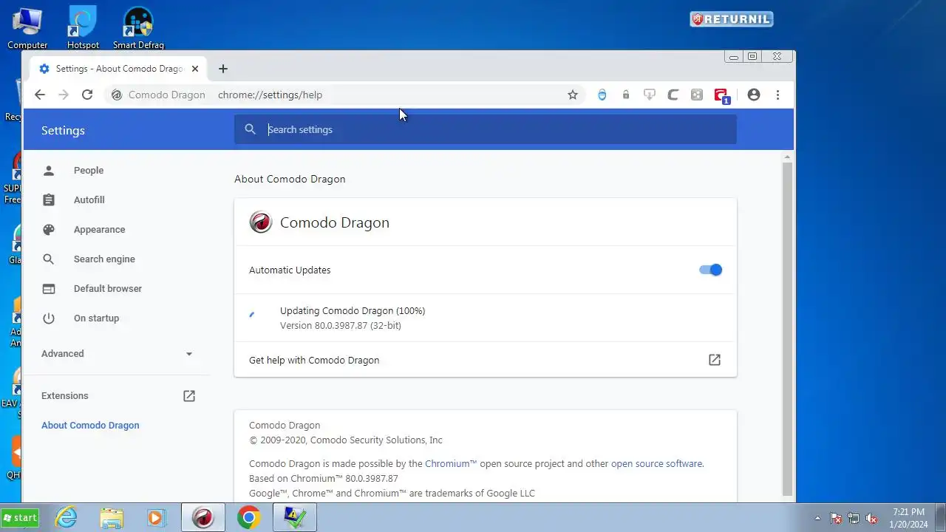Open a new tab with plus button
Screen dimensions: 946x532
(x=223, y=69)
